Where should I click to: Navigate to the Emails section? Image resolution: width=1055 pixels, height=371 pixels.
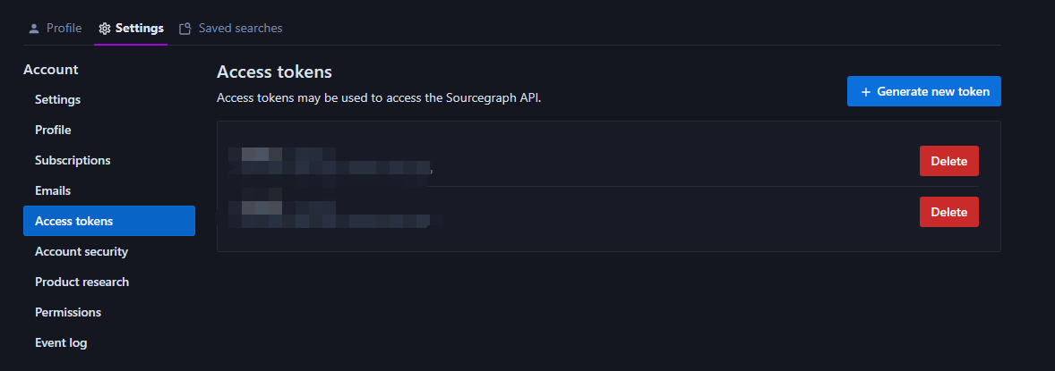click(53, 190)
